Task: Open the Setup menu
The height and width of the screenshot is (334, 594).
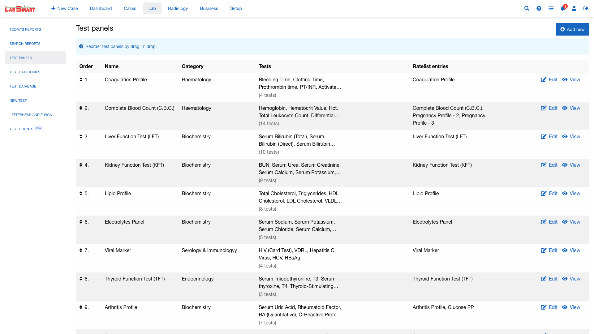Action: coord(236,8)
